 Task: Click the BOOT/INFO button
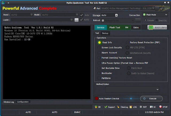(x=157, y=28)
